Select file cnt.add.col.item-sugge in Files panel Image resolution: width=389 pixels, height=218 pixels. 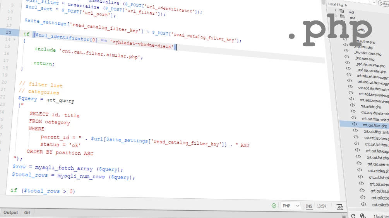pos(373,83)
